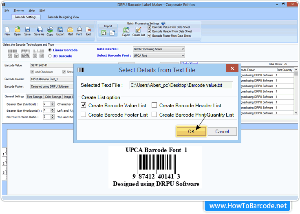Screen dimensions: 300x214
Task: Open a file with Open icon
Action: (x=17, y=31)
